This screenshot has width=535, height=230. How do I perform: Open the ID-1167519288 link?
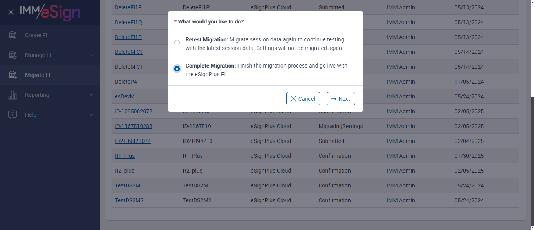coord(133,126)
